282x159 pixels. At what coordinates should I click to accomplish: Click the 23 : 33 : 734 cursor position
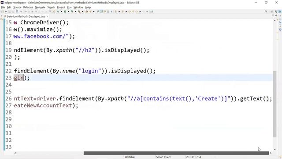pyautogui.click(x=193, y=157)
